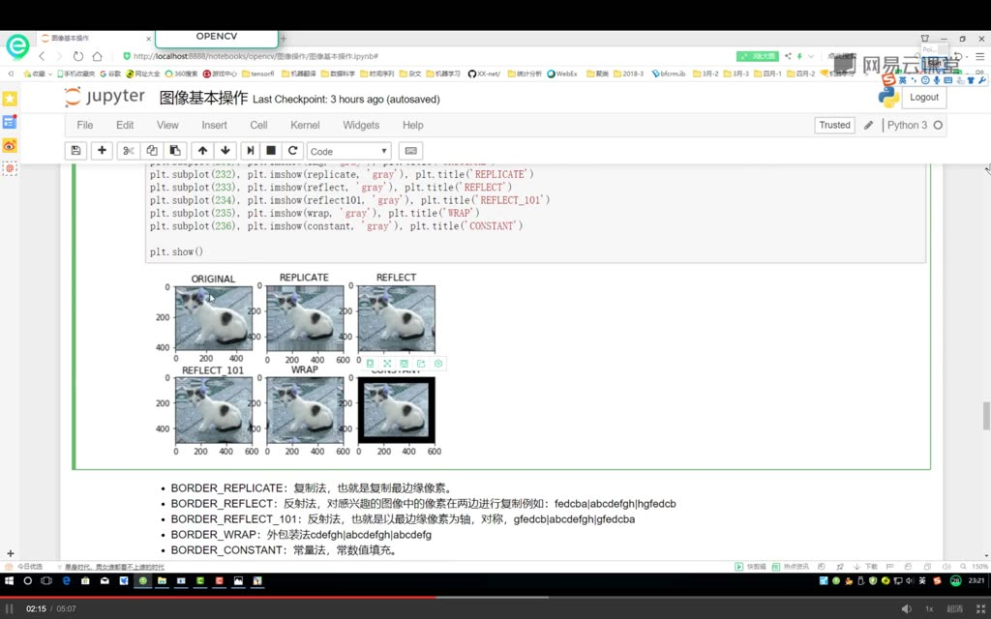This screenshot has width=991, height=619.
Task: Click the browser address bar URL
Action: 255,56
